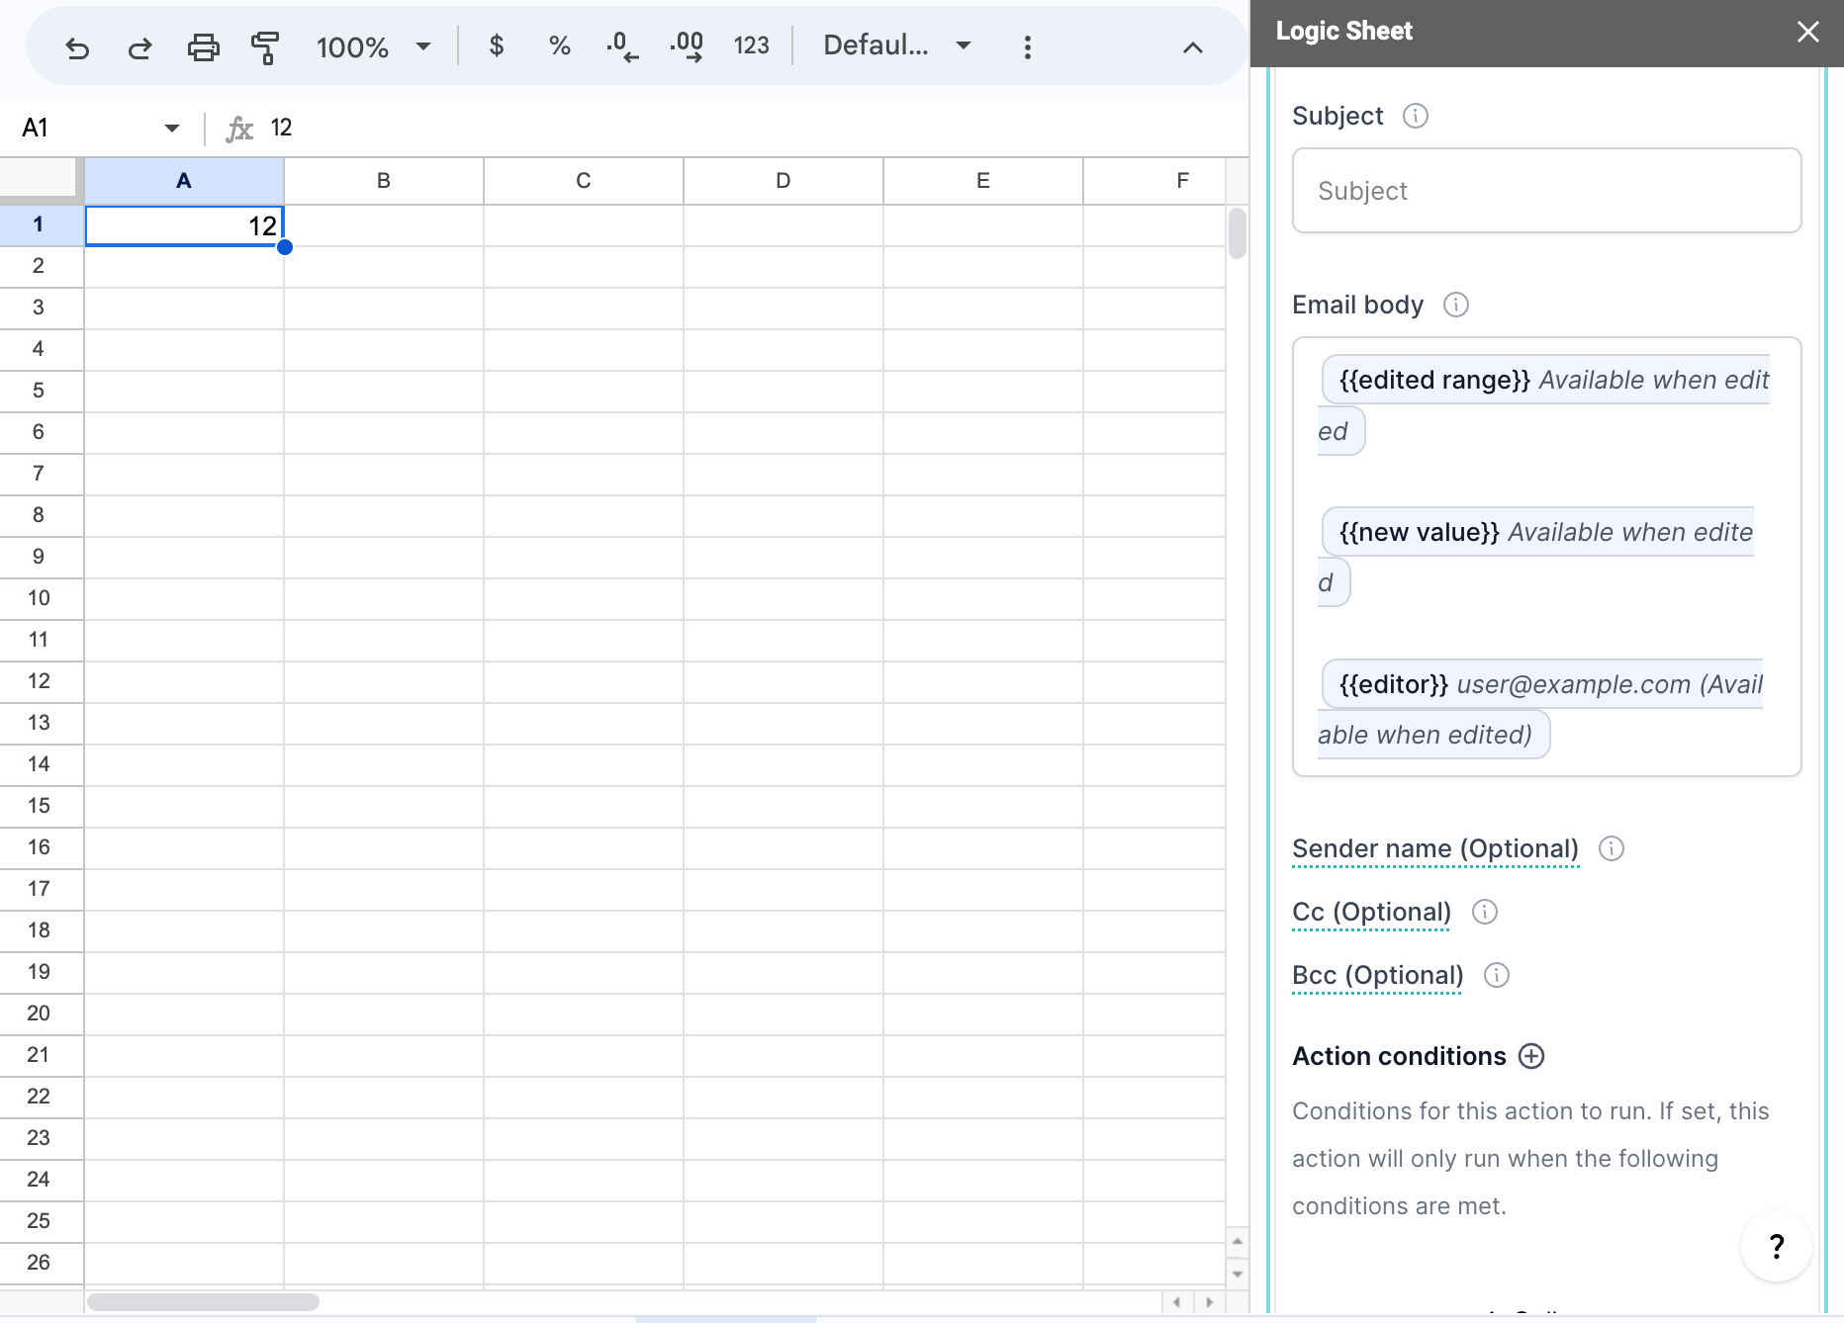This screenshot has width=1844, height=1323.
Task: Select the Paint format tool
Action: click(x=264, y=45)
